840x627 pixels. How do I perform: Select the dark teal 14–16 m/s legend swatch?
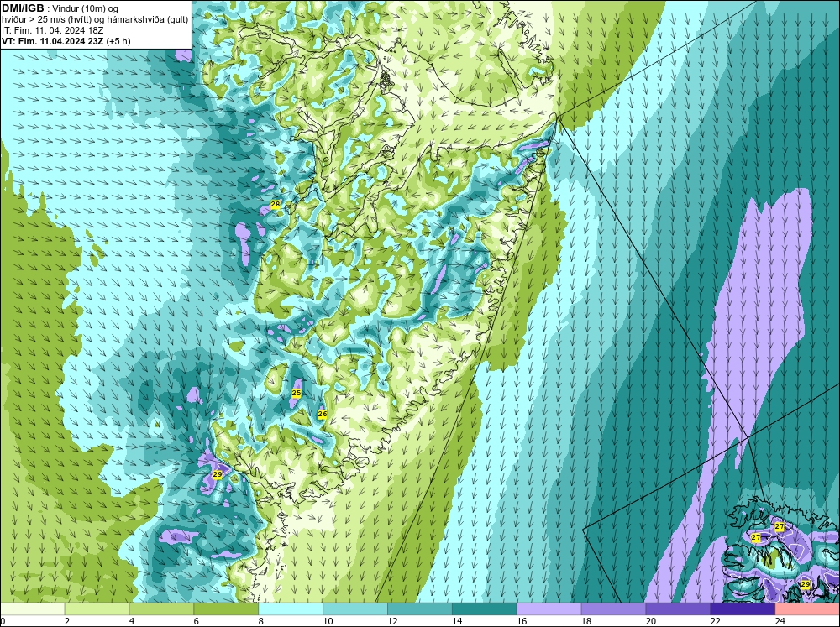click(485, 609)
